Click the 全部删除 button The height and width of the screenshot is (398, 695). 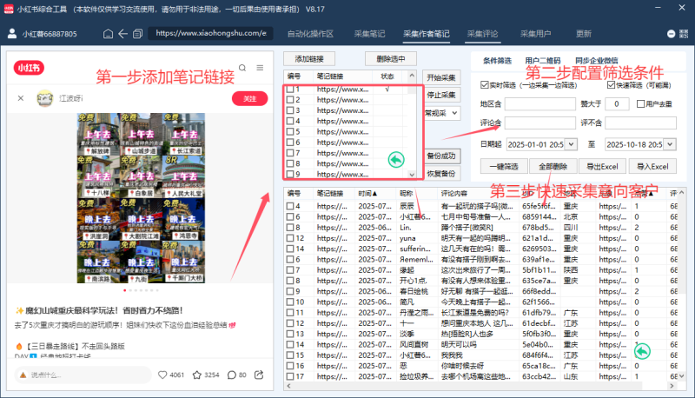(553, 167)
